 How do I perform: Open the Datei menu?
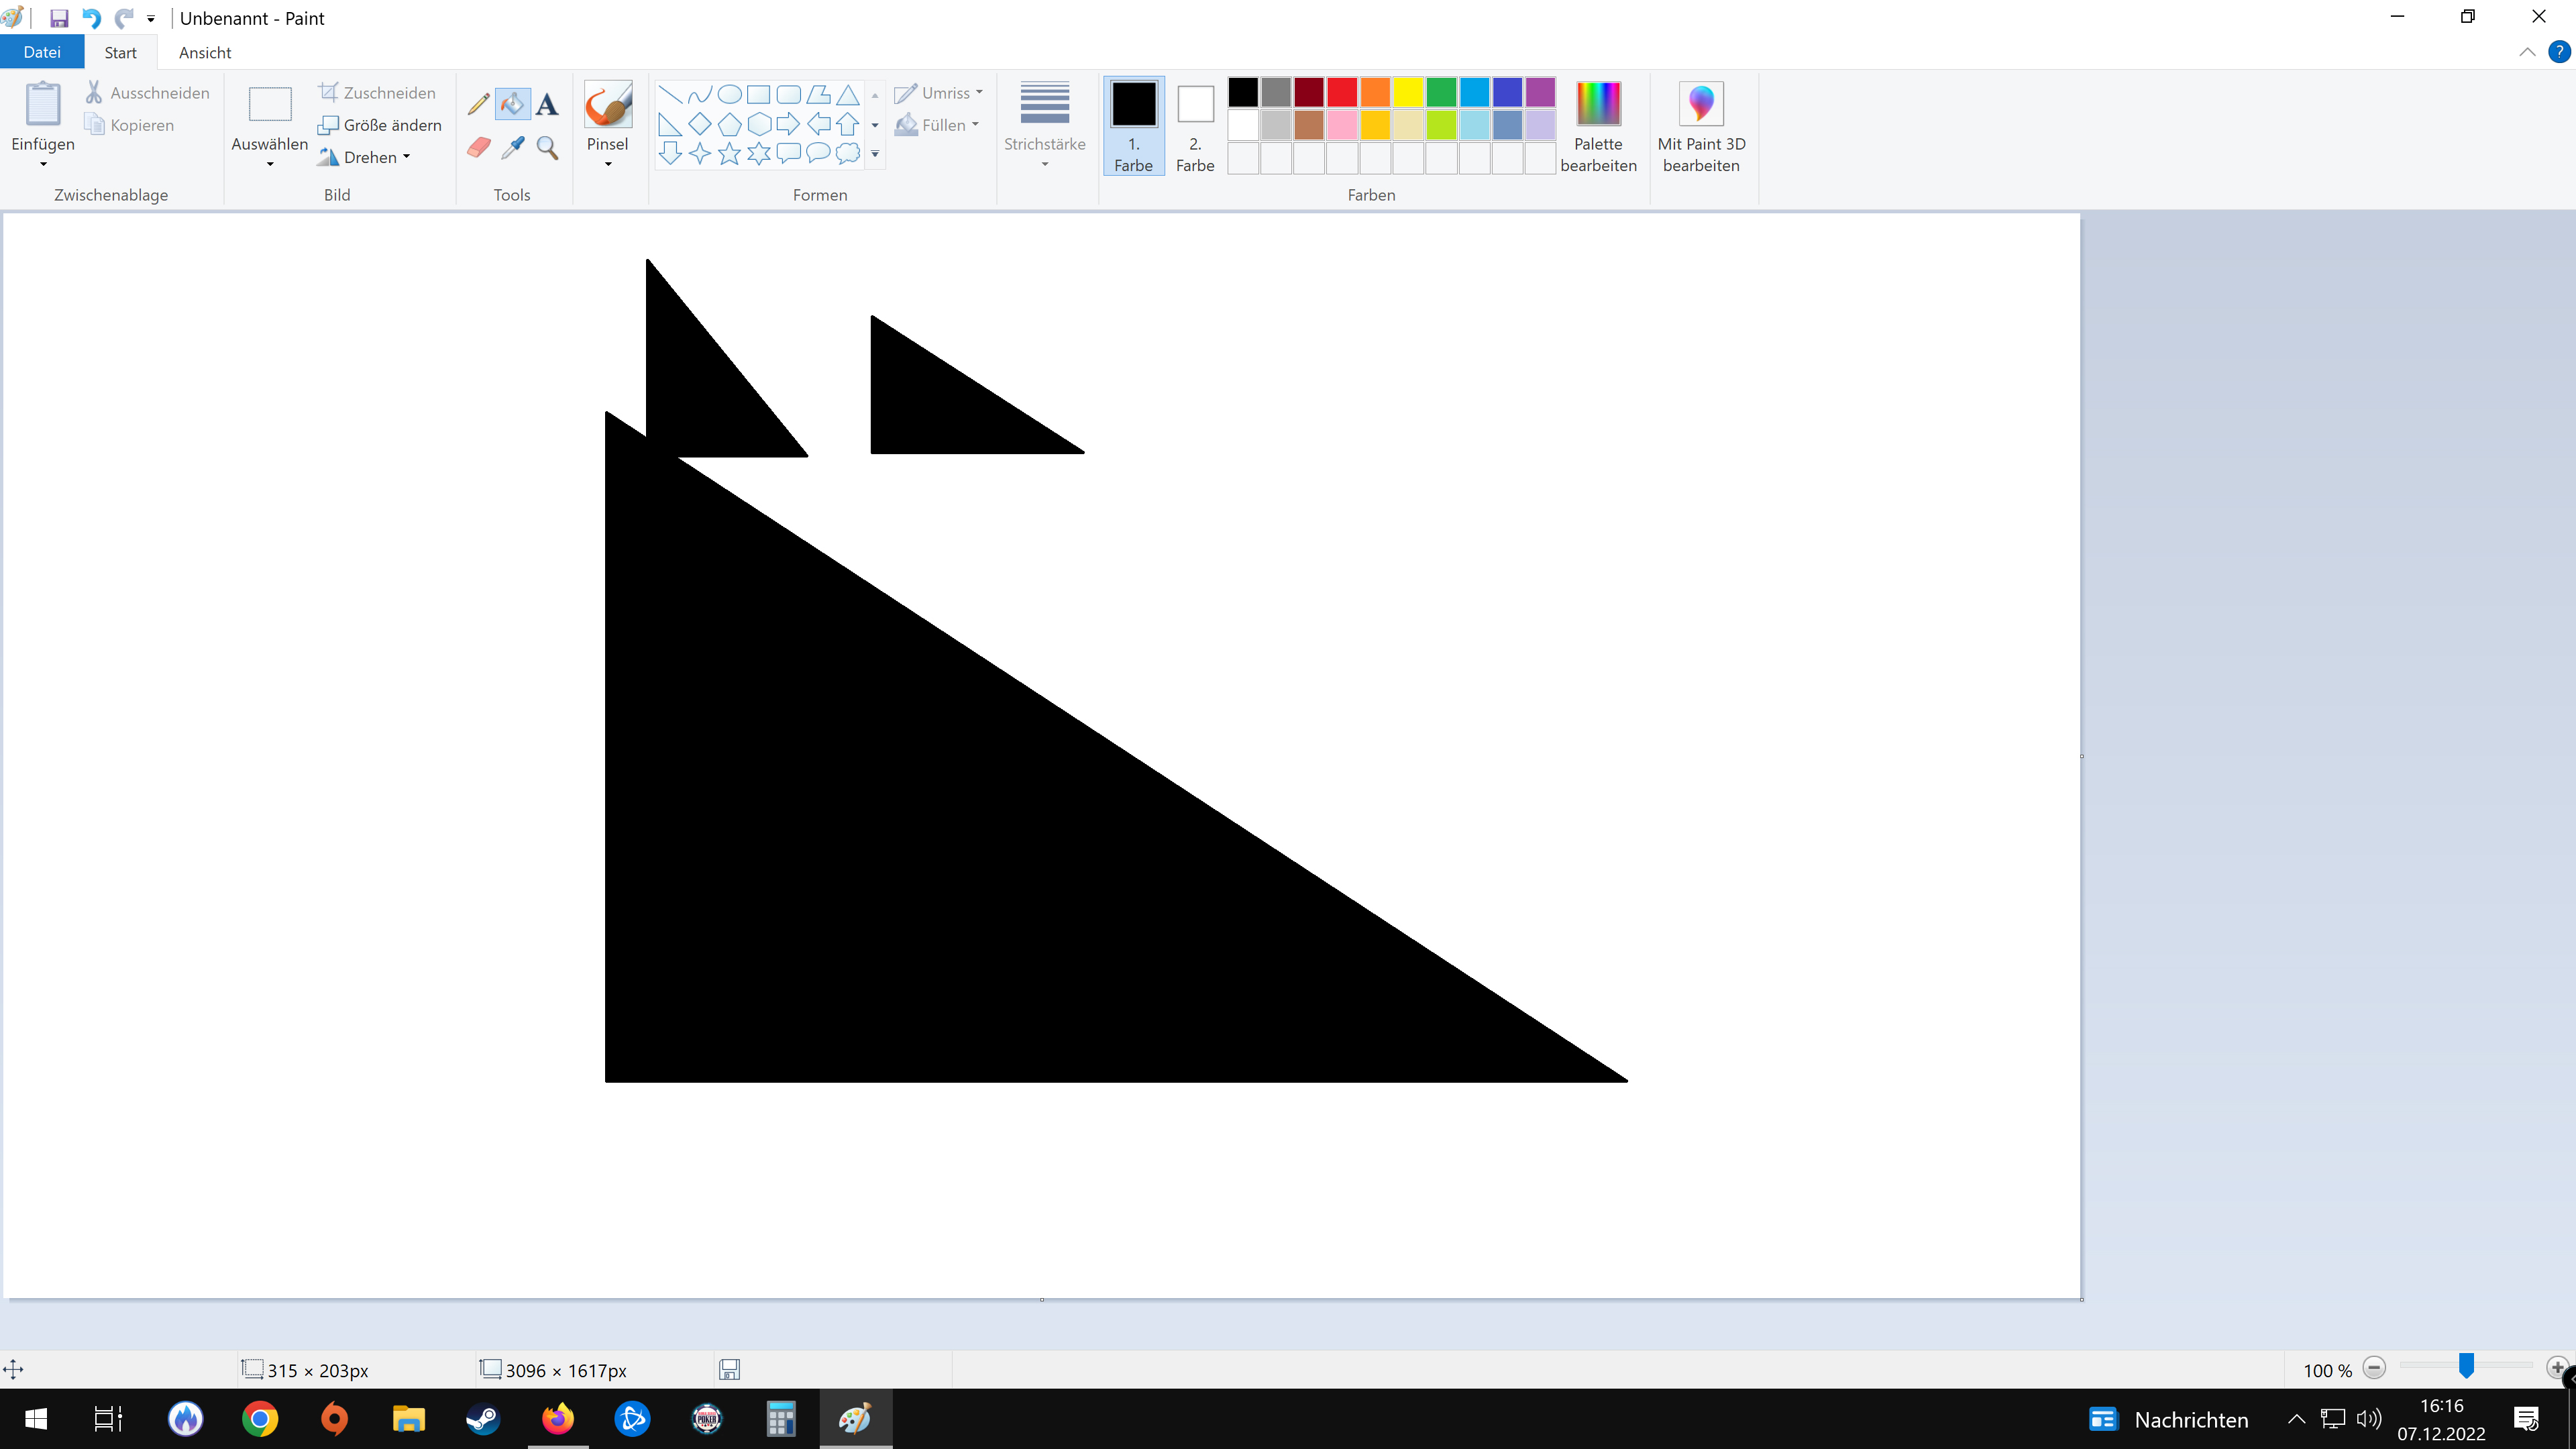click(42, 52)
